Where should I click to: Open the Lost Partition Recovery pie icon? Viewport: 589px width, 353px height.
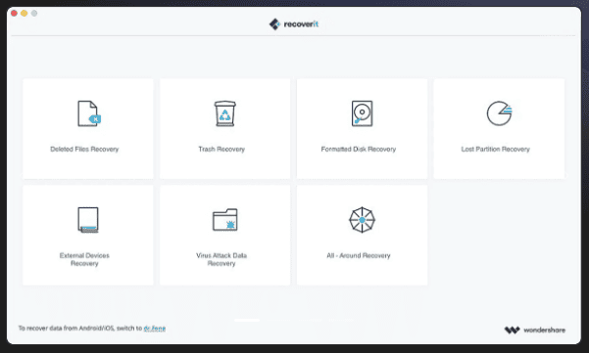[499, 113]
